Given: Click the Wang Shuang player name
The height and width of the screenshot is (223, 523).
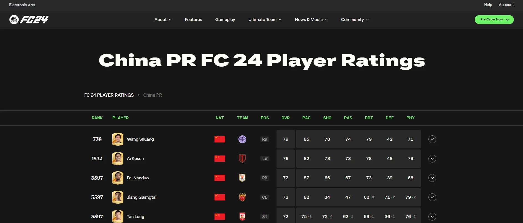Looking at the screenshot, I should pos(140,139).
